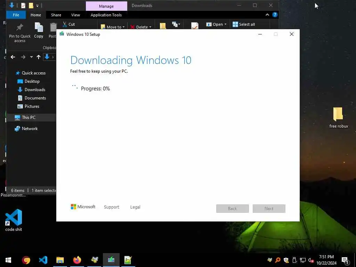
Task: Open the notification Action Center icon
Action: (x=345, y=260)
